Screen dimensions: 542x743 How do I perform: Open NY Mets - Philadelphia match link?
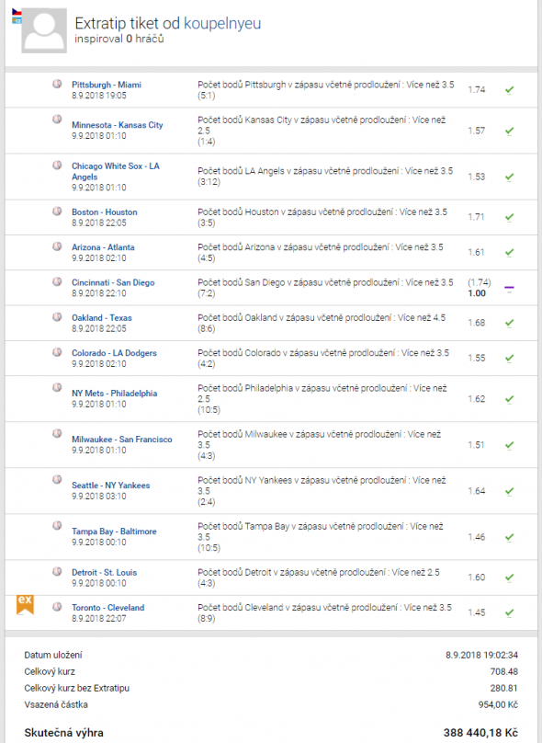[x=115, y=394]
